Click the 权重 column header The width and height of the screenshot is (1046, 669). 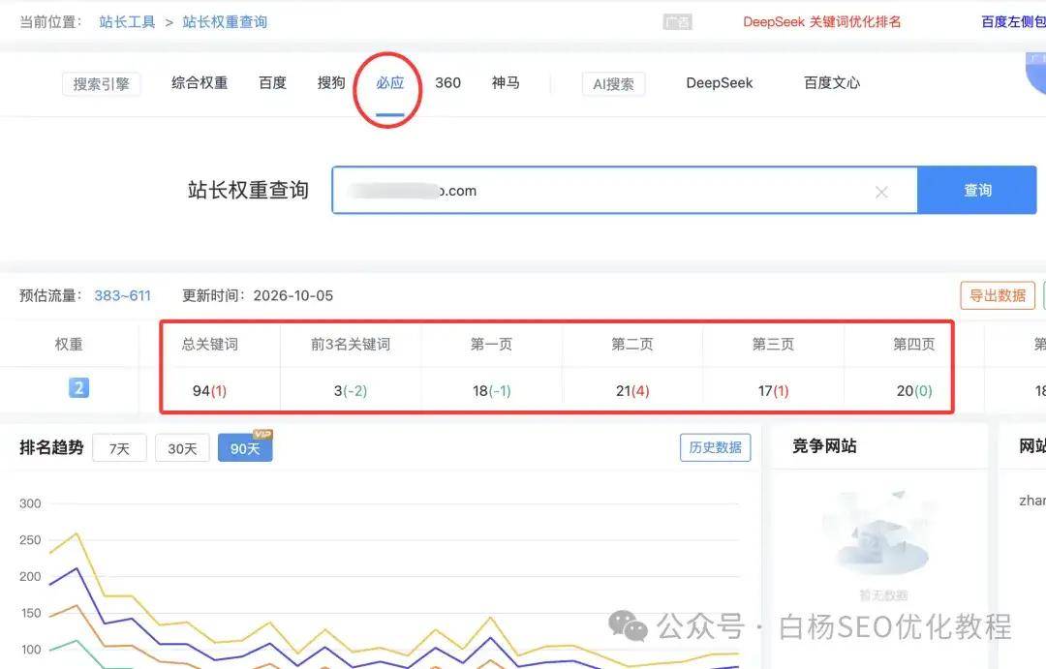pos(69,344)
